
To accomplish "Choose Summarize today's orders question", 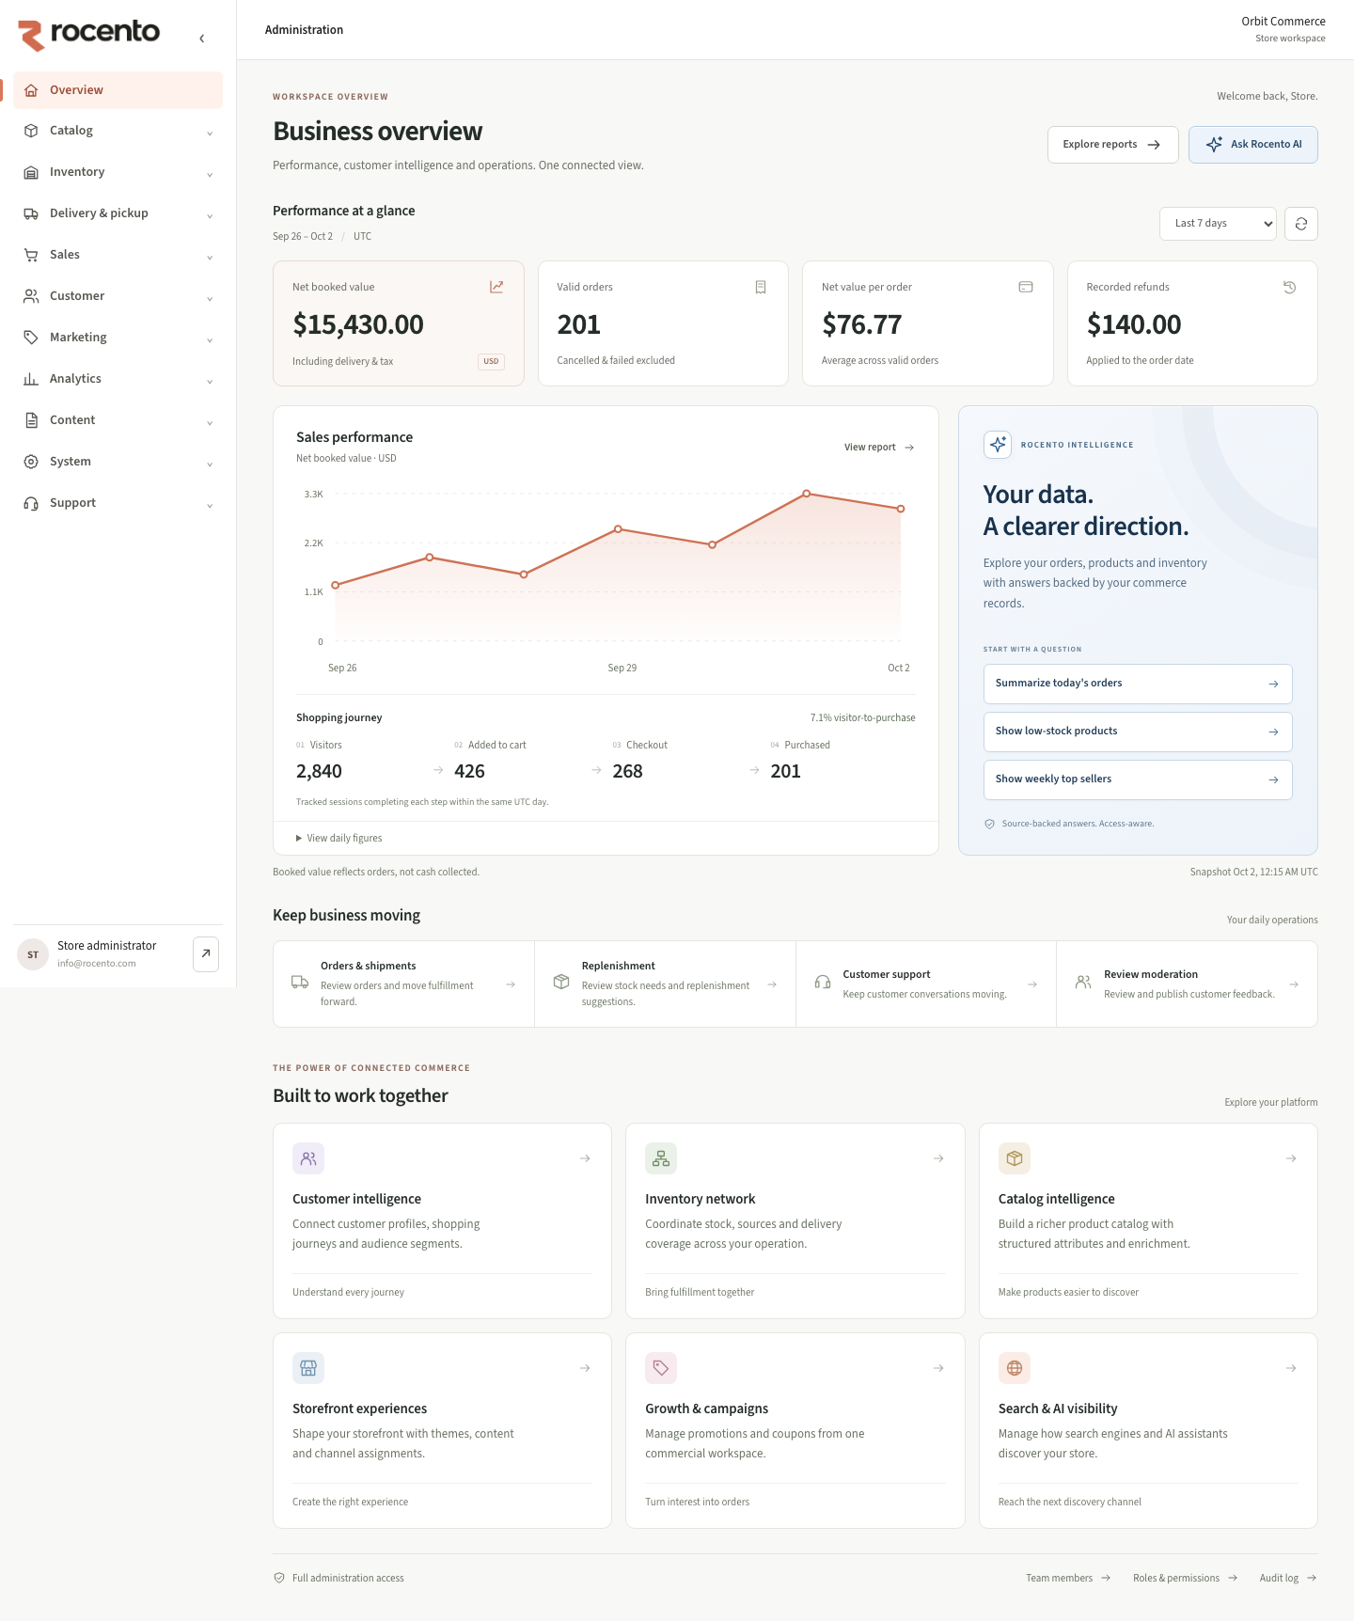I will pyautogui.click(x=1138, y=684).
